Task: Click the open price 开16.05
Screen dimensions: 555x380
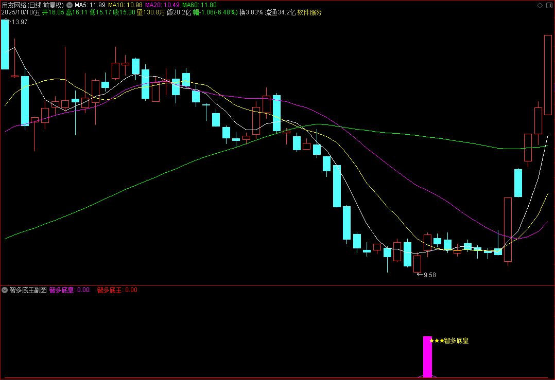Action: (x=53, y=13)
